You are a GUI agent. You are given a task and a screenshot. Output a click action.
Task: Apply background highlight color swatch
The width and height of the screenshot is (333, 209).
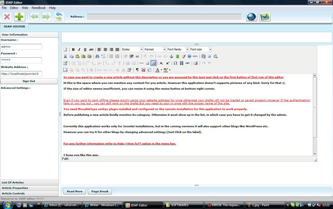(165, 70)
